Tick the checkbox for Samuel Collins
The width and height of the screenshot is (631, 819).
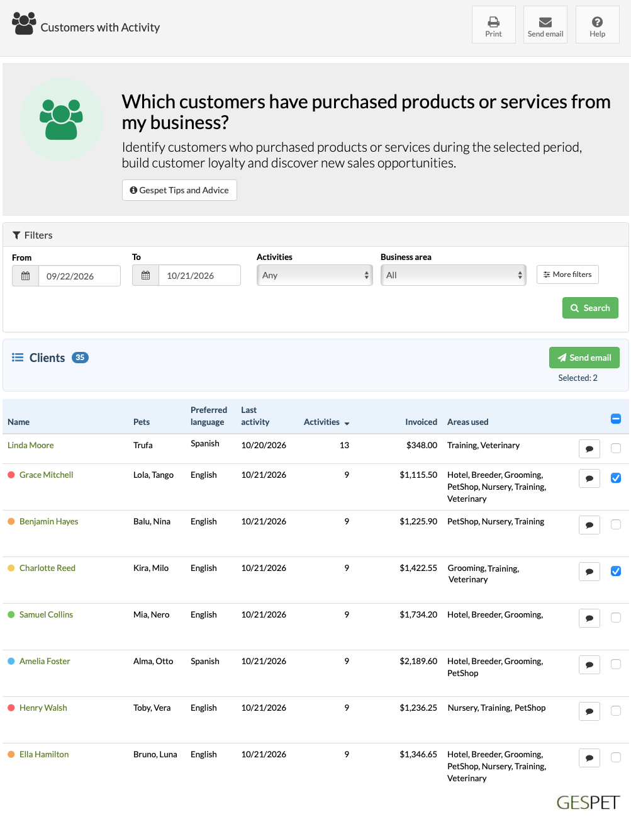(616, 618)
